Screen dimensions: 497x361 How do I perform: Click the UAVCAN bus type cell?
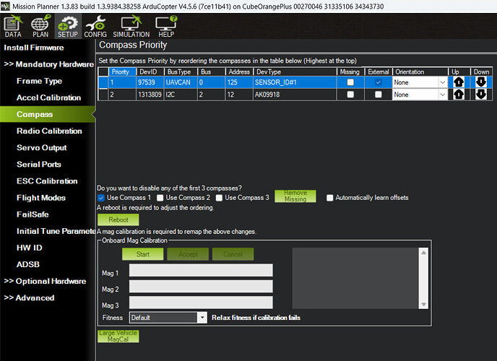tap(181, 82)
